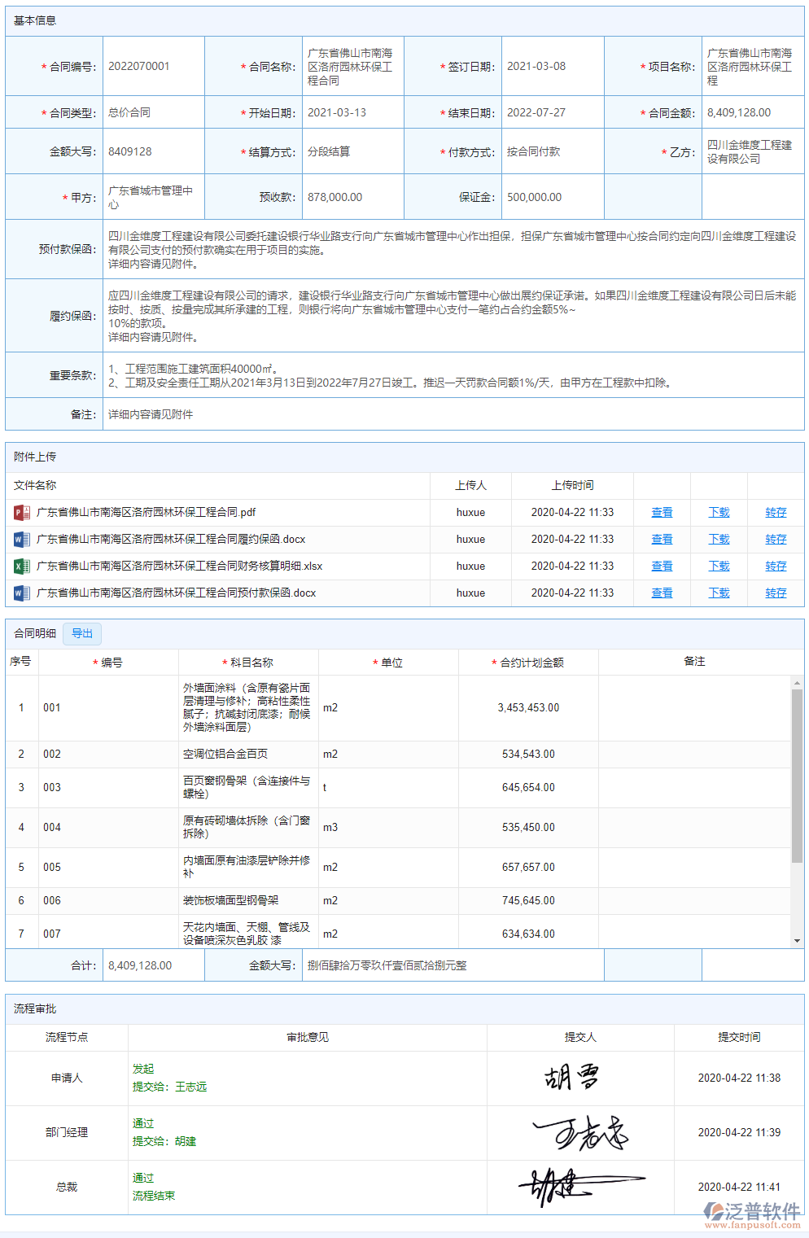Click row 006 item 装饰板墙面型钢骨架

[231, 901]
